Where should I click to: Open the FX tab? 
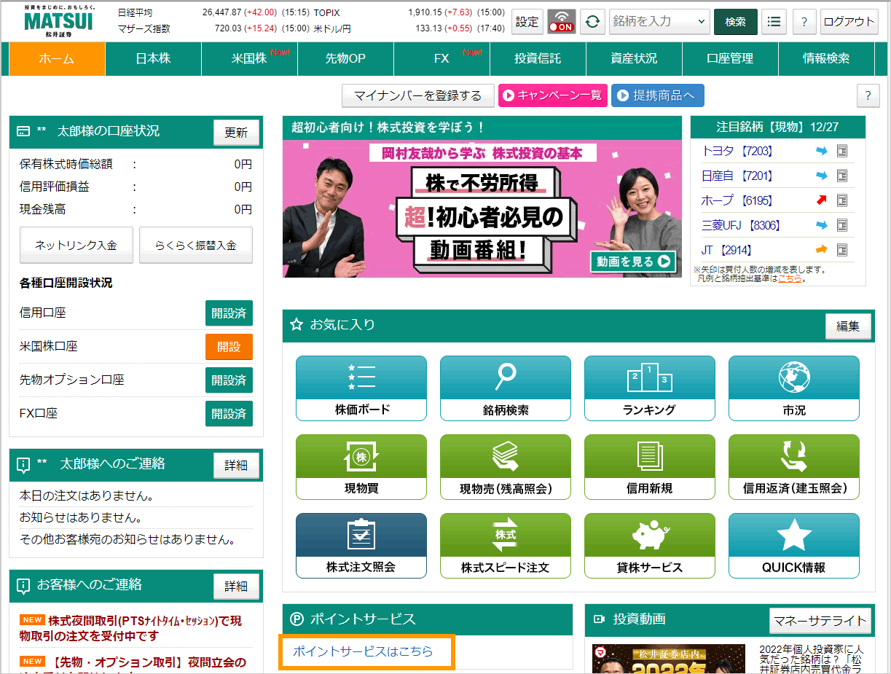tap(441, 58)
